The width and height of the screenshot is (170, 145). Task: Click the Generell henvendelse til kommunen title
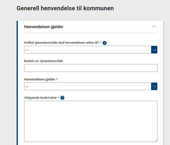pos(65,8)
